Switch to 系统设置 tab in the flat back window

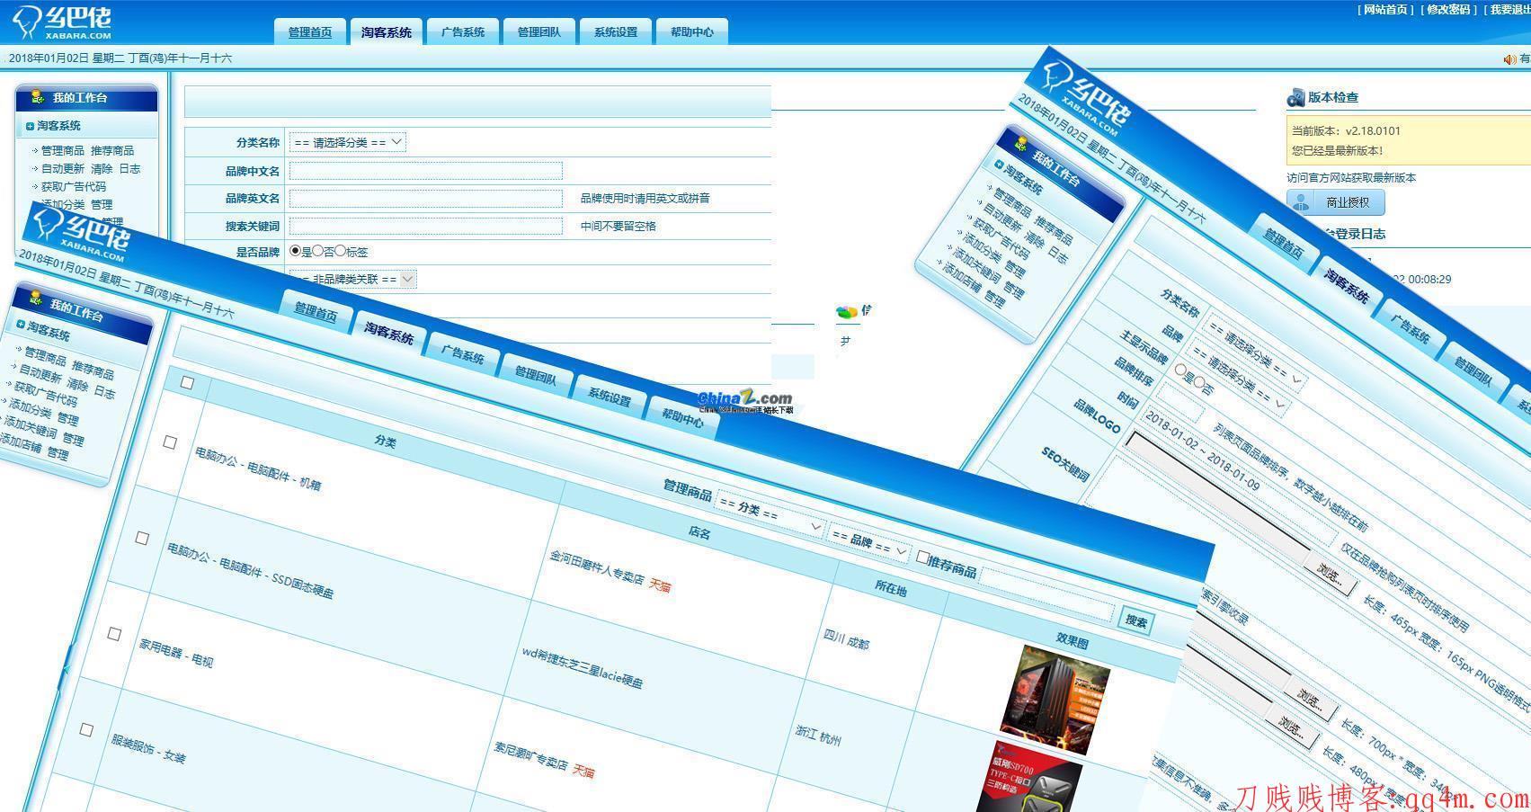[616, 31]
